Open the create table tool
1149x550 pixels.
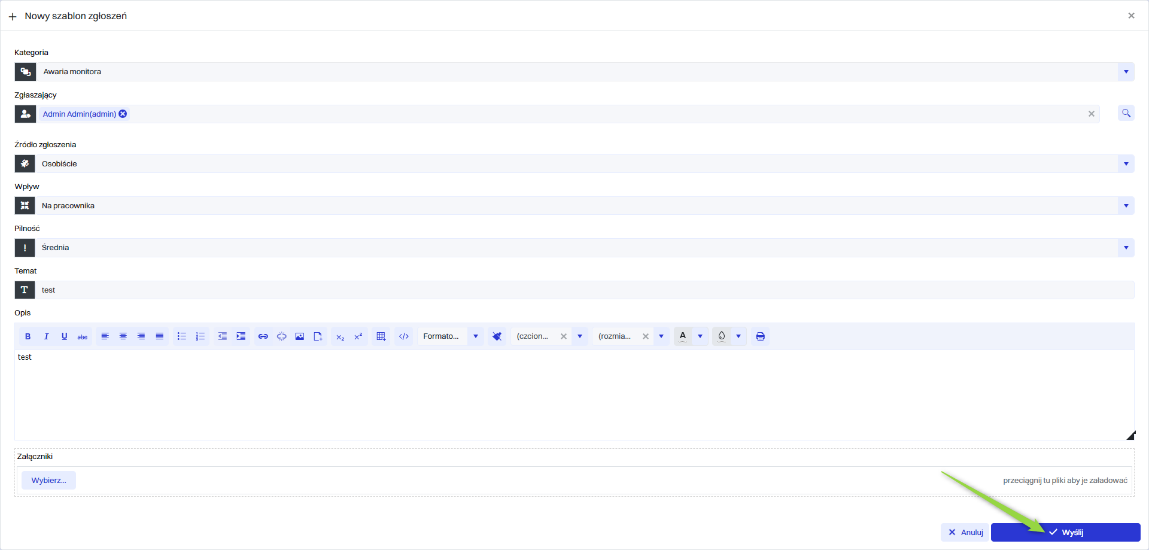[x=381, y=336]
